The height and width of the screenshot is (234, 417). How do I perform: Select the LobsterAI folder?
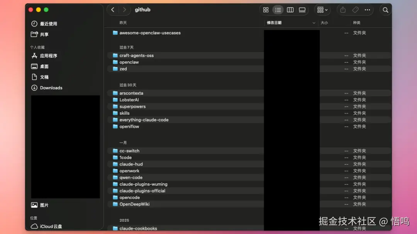tap(129, 100)
